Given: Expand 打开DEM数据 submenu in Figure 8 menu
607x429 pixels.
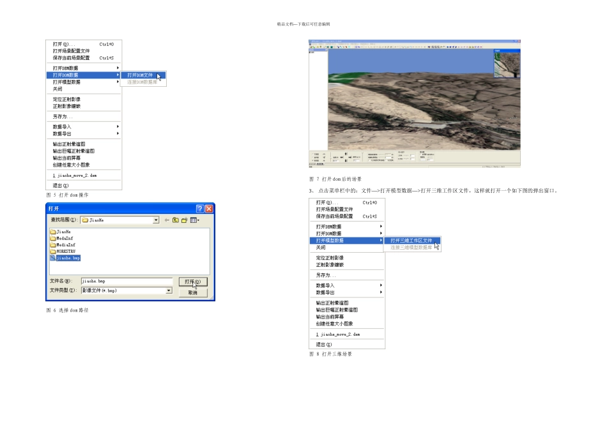Looking at the screenshot, I should click(346, 227).
